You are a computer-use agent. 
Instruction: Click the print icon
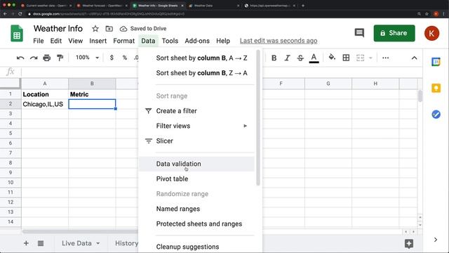47,58
